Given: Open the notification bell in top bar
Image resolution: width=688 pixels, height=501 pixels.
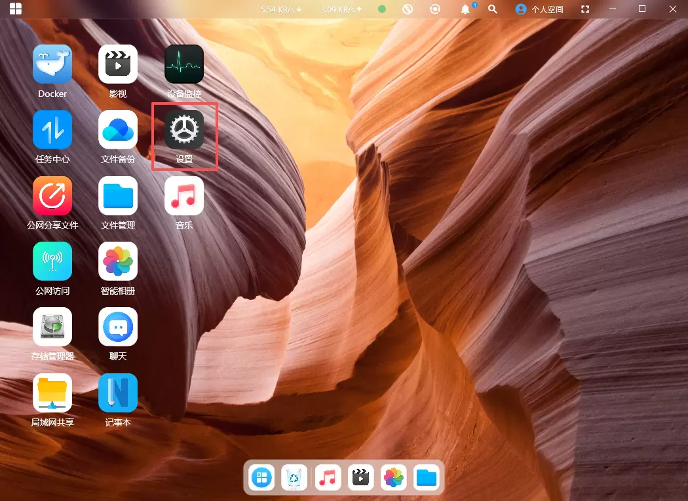Looking at the screenshot, I should click(x=466, y=9).
